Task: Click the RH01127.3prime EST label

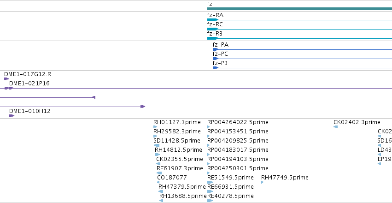Action: pos(177,122)
